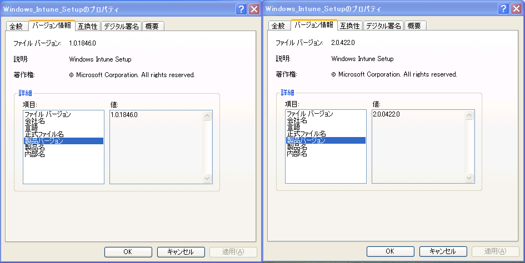Click Windows Intune Setup description in left window
The image size is (525, 263).
[x=100, y=59]
